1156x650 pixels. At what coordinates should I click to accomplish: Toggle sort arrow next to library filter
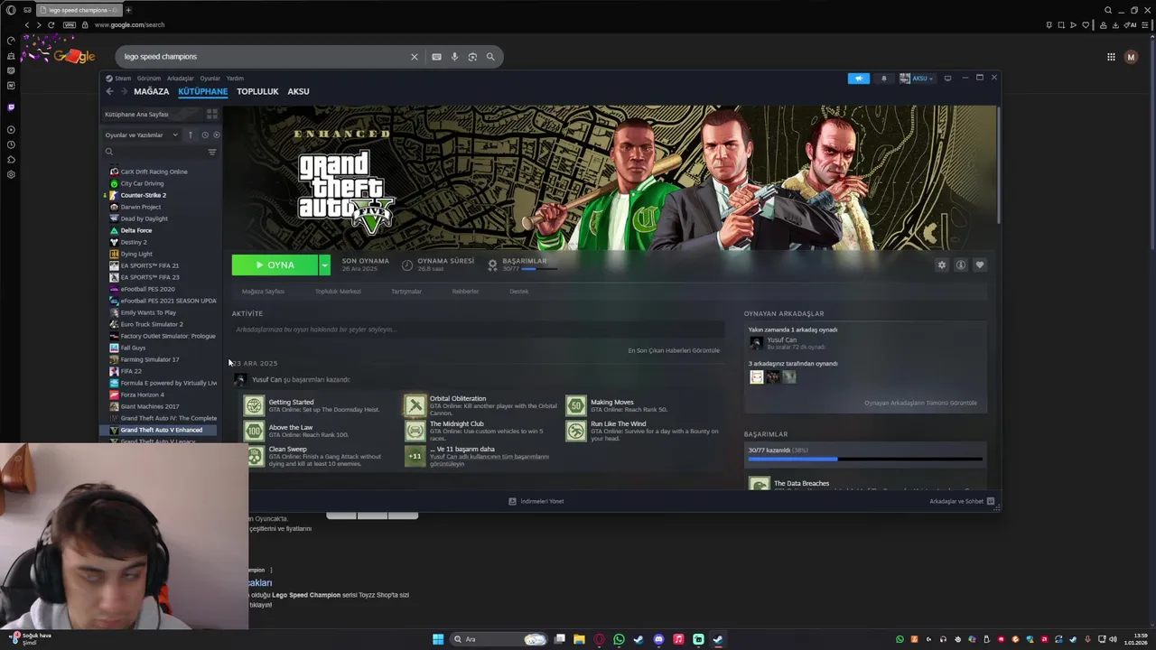click(190, 135)
